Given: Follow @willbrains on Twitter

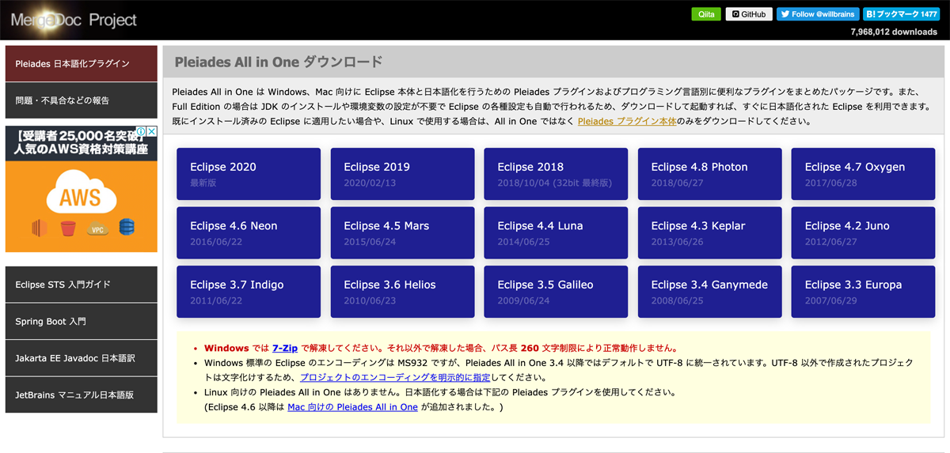Looking at the screenshot, I should point(818,14).
